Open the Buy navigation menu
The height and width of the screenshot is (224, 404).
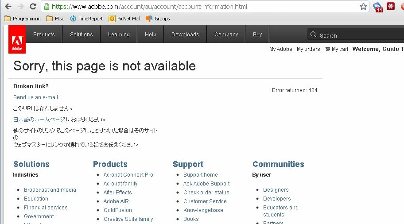[257, 34]
